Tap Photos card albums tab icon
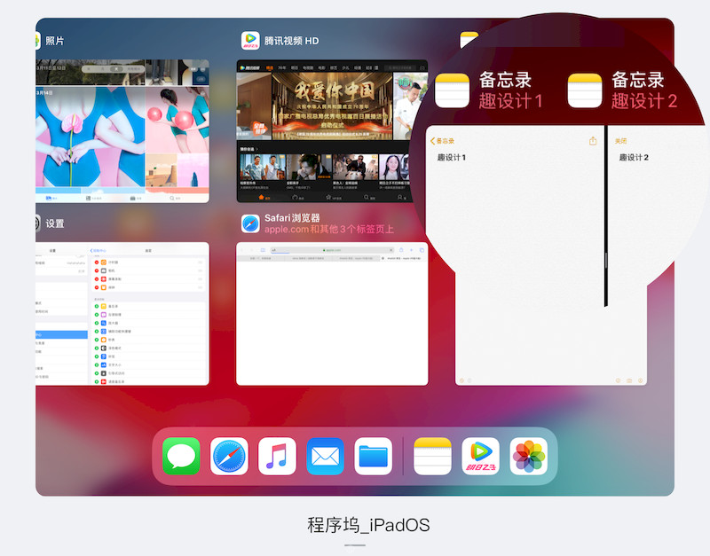This screenshot has width=710, height=556. 132,198
